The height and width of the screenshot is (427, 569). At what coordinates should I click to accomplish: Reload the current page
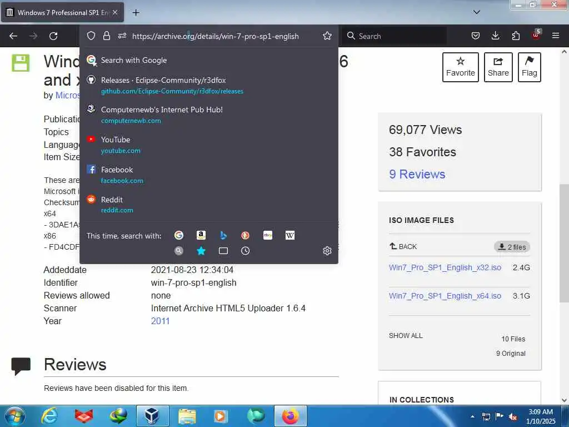(x=53, y=36)
